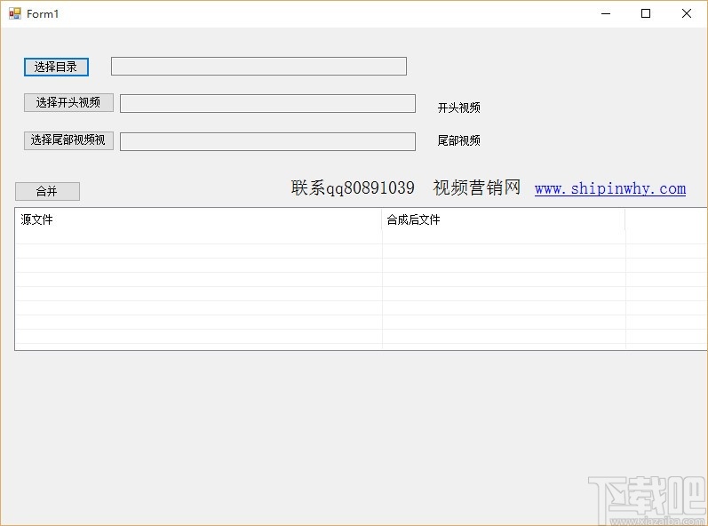708x526 pixels.
Task: Click the 开头视频 label
Action: (458, 108)
